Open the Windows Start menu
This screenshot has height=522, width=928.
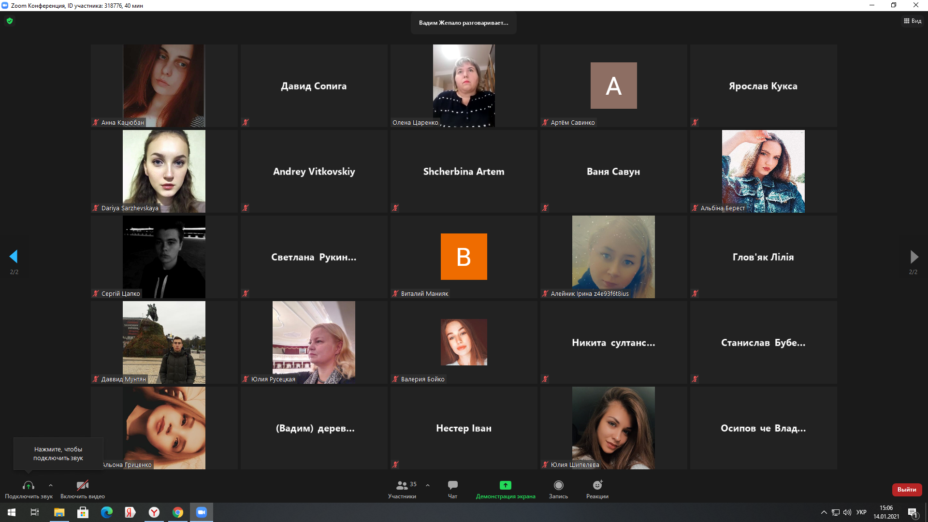[12, 512]
